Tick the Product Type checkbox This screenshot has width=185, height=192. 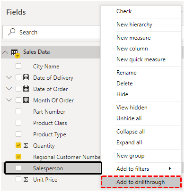tap(18, 134)
